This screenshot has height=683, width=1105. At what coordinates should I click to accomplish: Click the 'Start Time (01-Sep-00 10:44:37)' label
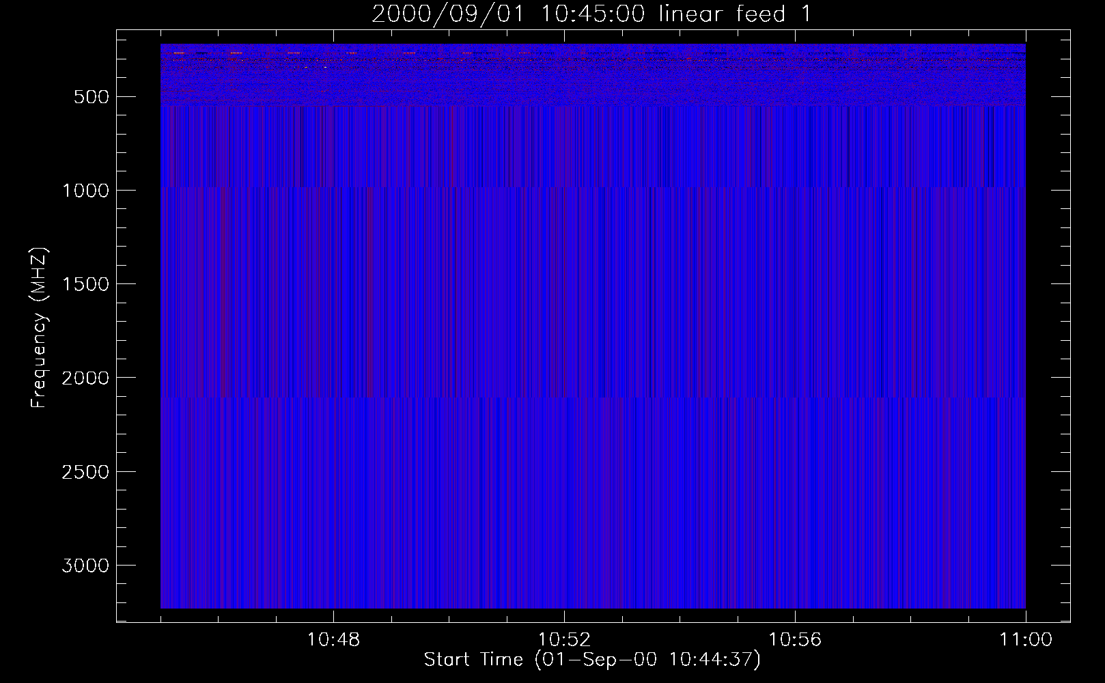tap(592, 660)
